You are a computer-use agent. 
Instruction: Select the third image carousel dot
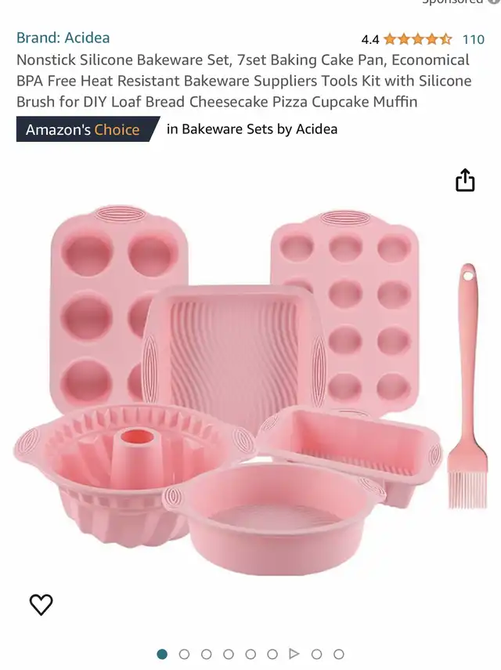pyautogui.click(x=207, y=654)
